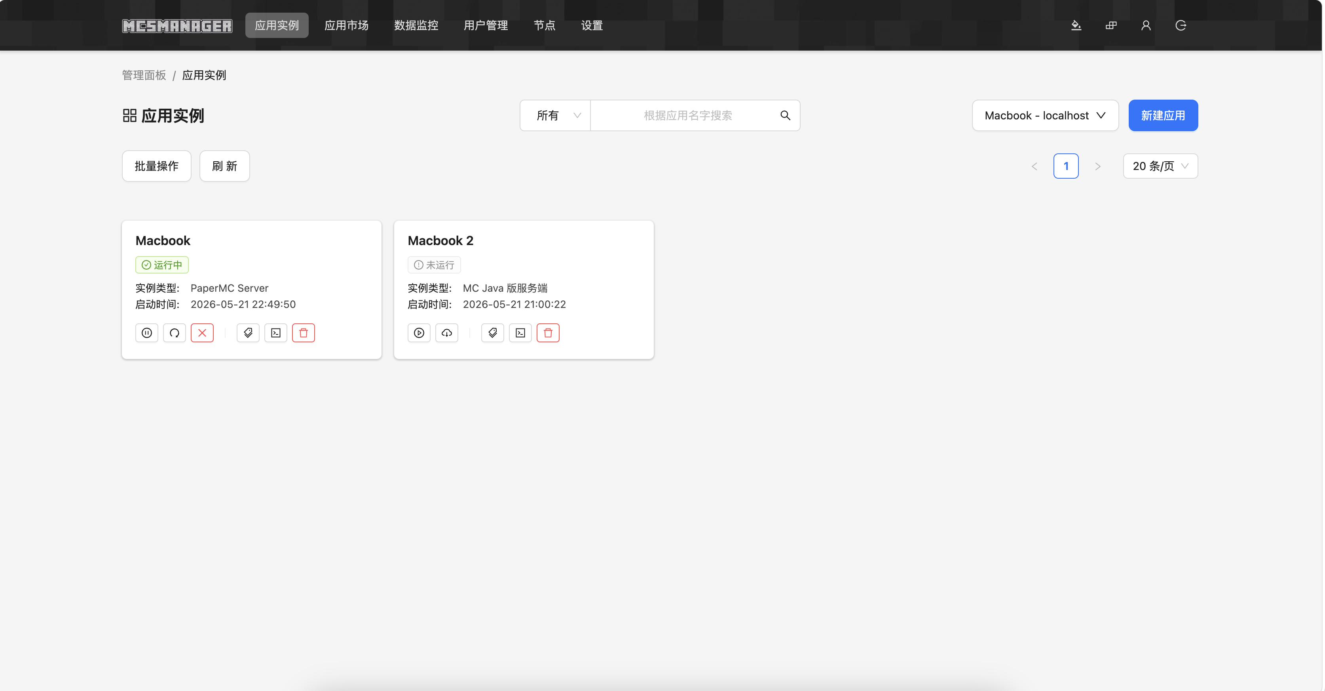Delete the Macbook 2 instance
1325x691 pixels.
(548, 333)
